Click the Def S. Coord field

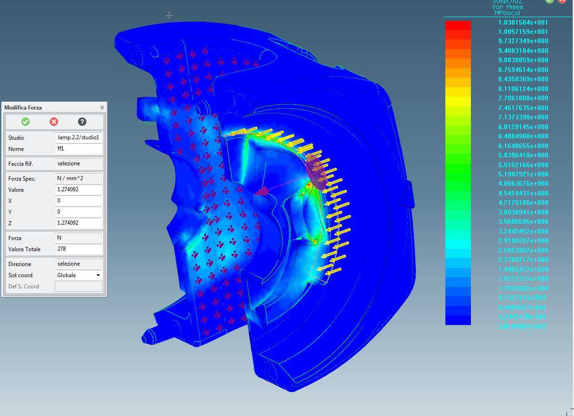(78, 286)
